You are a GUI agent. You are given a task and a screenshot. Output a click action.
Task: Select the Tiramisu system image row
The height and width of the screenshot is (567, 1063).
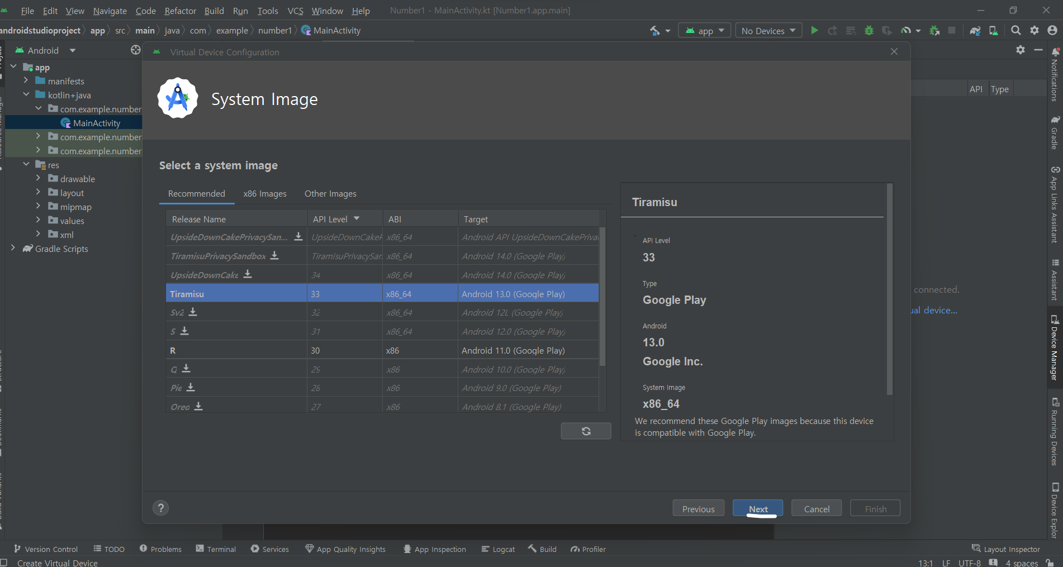click(x=382, y=294)
